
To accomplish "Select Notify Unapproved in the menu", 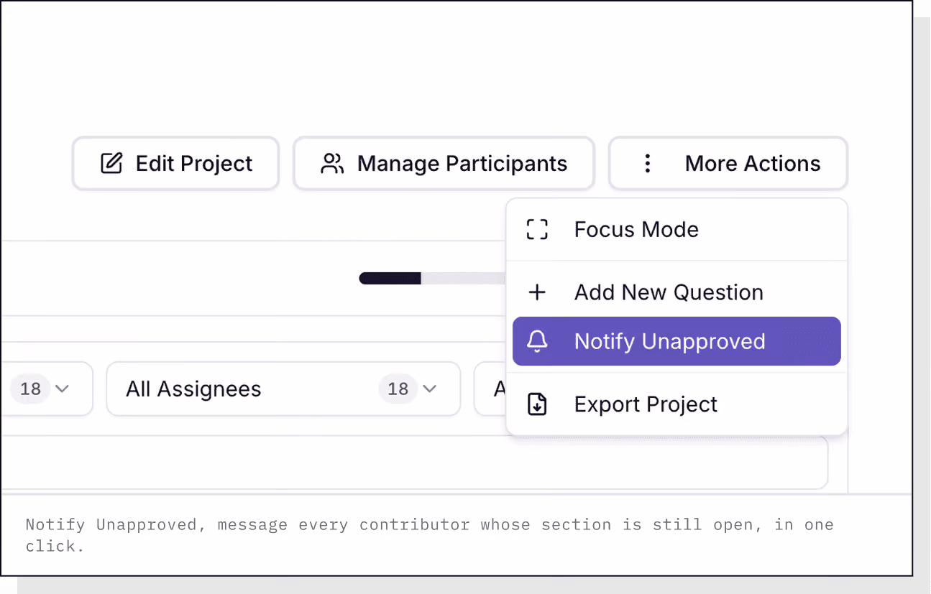I will [x=677, y=341].
